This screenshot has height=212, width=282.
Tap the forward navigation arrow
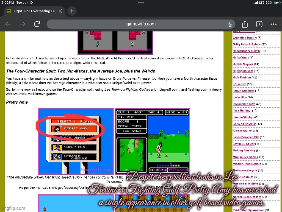pyautogui.click(x=22, y=24)
